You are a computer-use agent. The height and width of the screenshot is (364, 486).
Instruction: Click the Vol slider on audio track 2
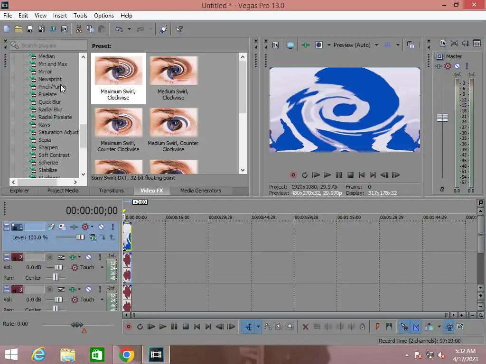[x=58, y=267]
